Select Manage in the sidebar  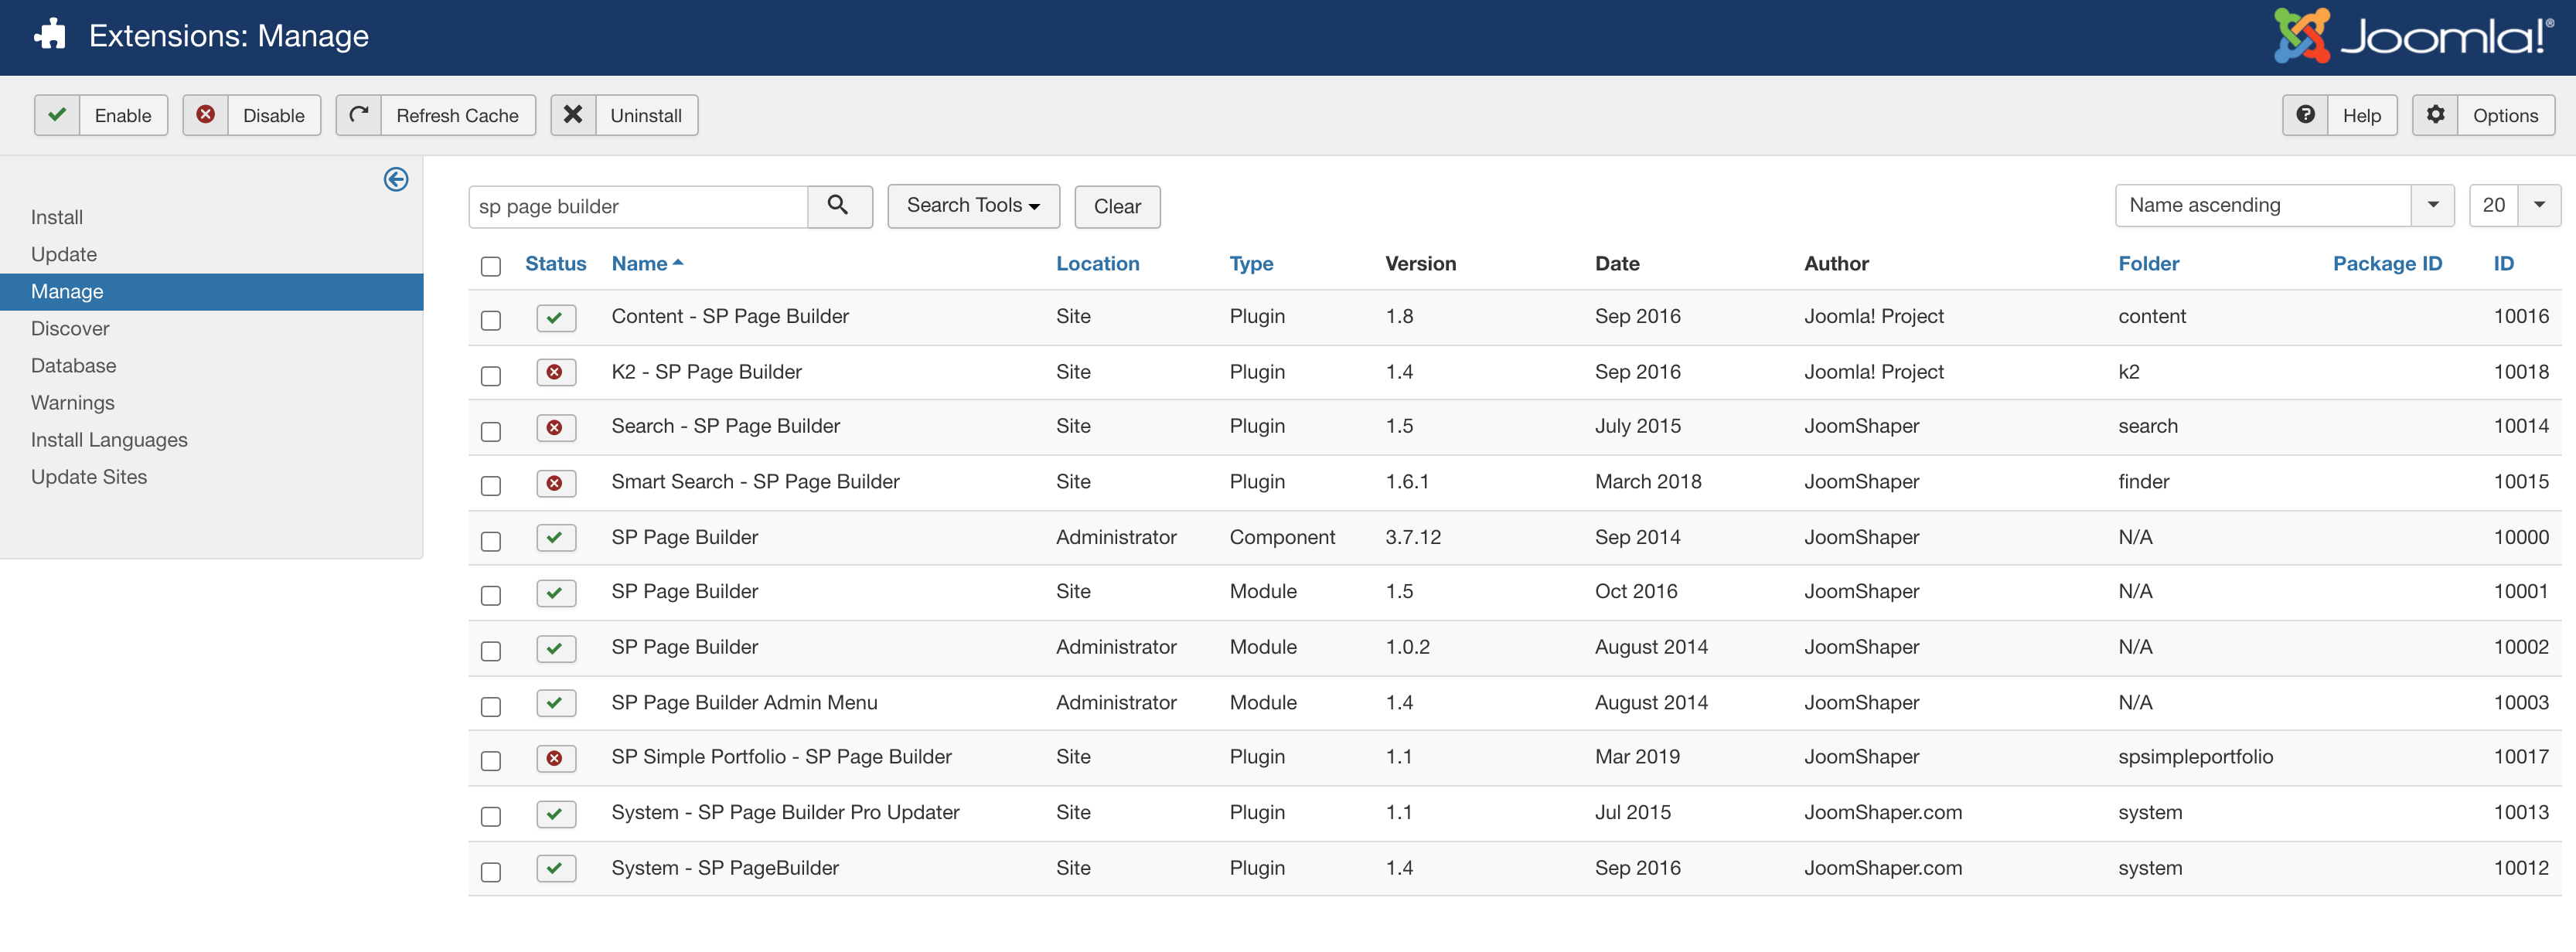click(x=211, y=291)
